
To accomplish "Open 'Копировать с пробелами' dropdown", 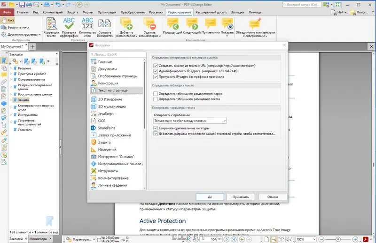I will tap(190, 121).
